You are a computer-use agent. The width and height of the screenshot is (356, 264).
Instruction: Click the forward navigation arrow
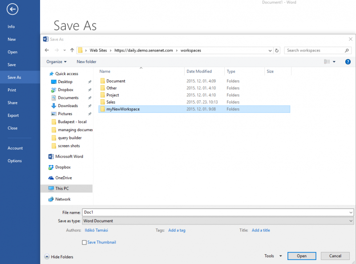point(57,50)
